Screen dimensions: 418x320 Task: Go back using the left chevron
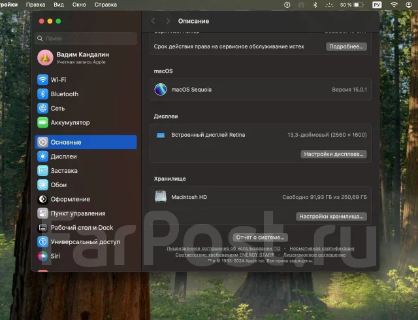pyautogui.click(x=153, y=21)
